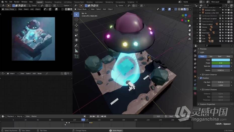Click the light Color swatch
This screenshot has width=234, height=132.
point(221,60)
